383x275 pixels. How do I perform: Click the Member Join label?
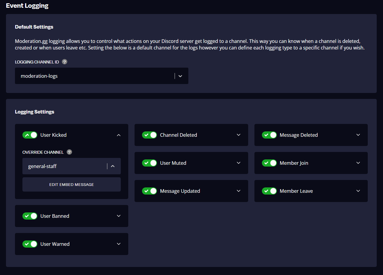pyautogui.click(x=294, y=163)
